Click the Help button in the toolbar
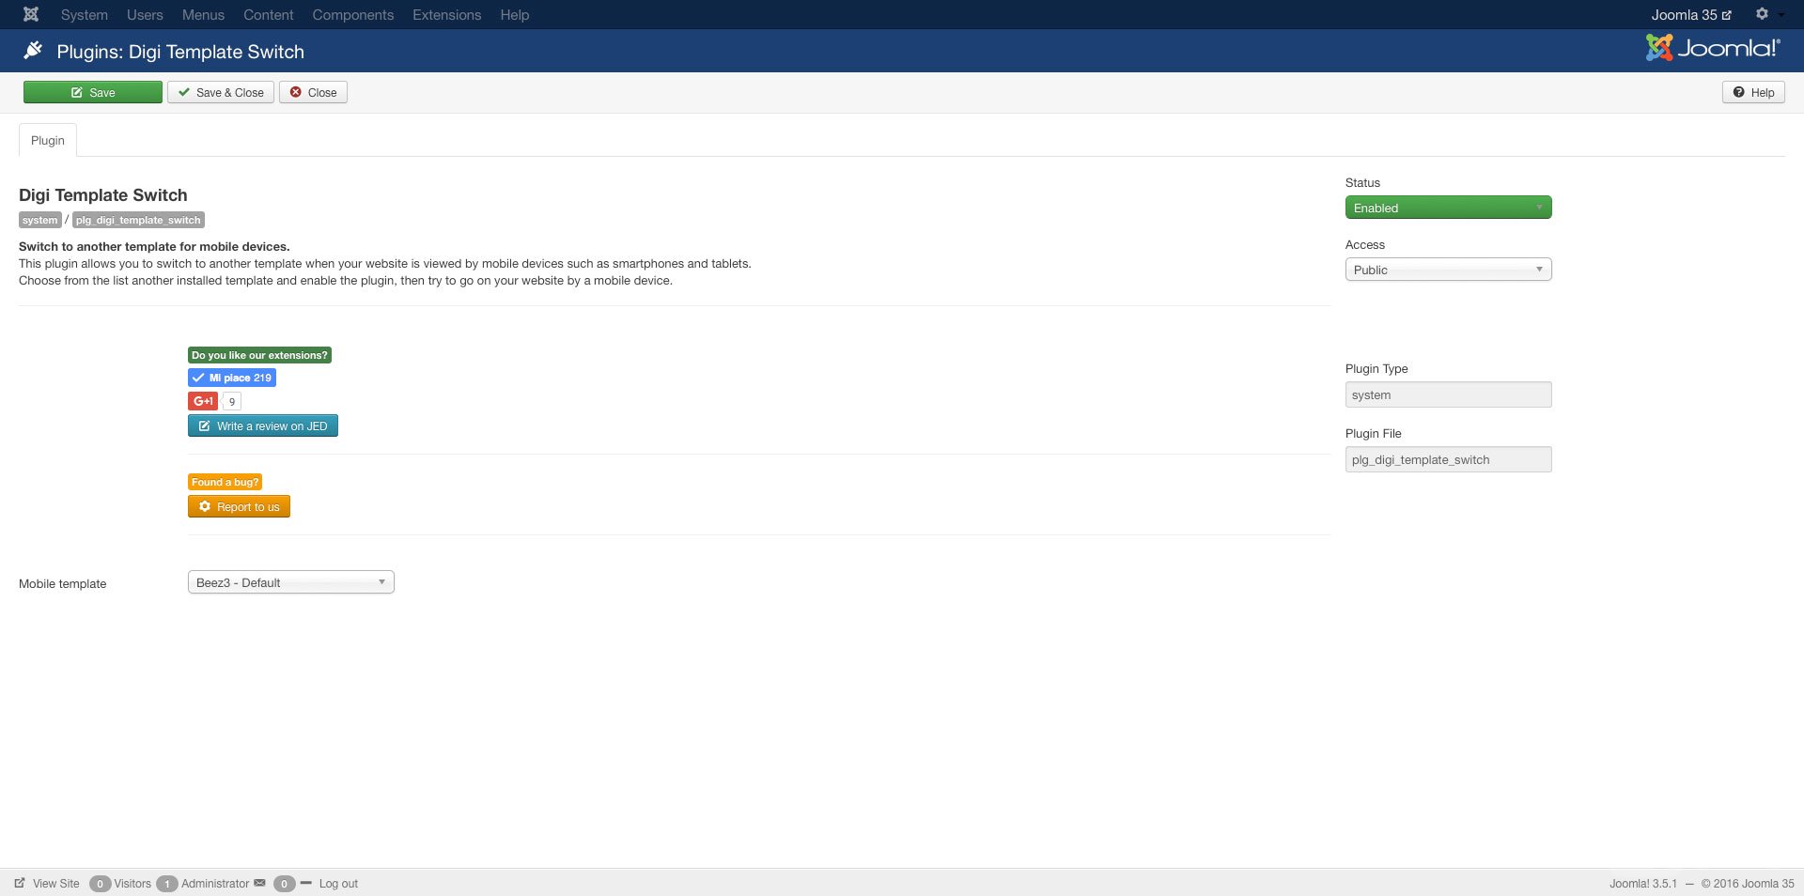Screen dimensions: 1804x896 point(1753,92)
